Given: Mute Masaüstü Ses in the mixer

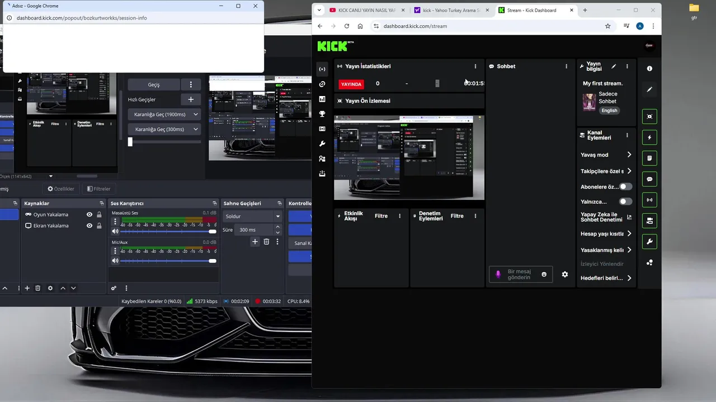Looking at the screenshot, I should pos(115,231).
